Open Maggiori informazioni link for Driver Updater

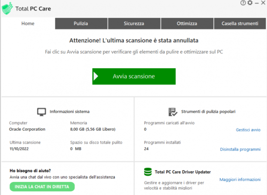coord(240,179)
